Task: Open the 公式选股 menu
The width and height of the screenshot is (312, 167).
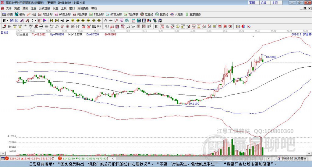Action: point(44,8)
